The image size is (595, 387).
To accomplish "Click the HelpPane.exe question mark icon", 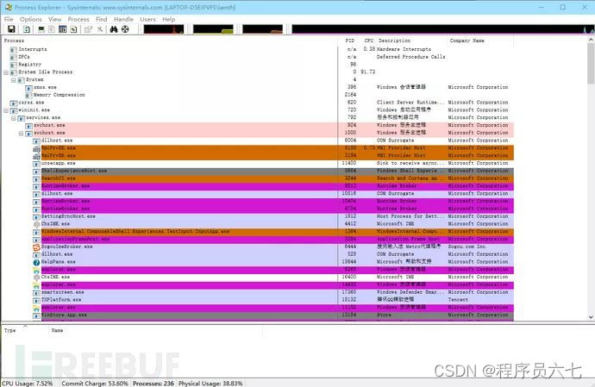I will [36, 262].
